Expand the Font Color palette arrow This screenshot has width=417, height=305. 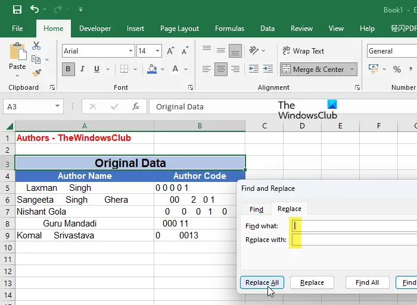tap(186, 70)
